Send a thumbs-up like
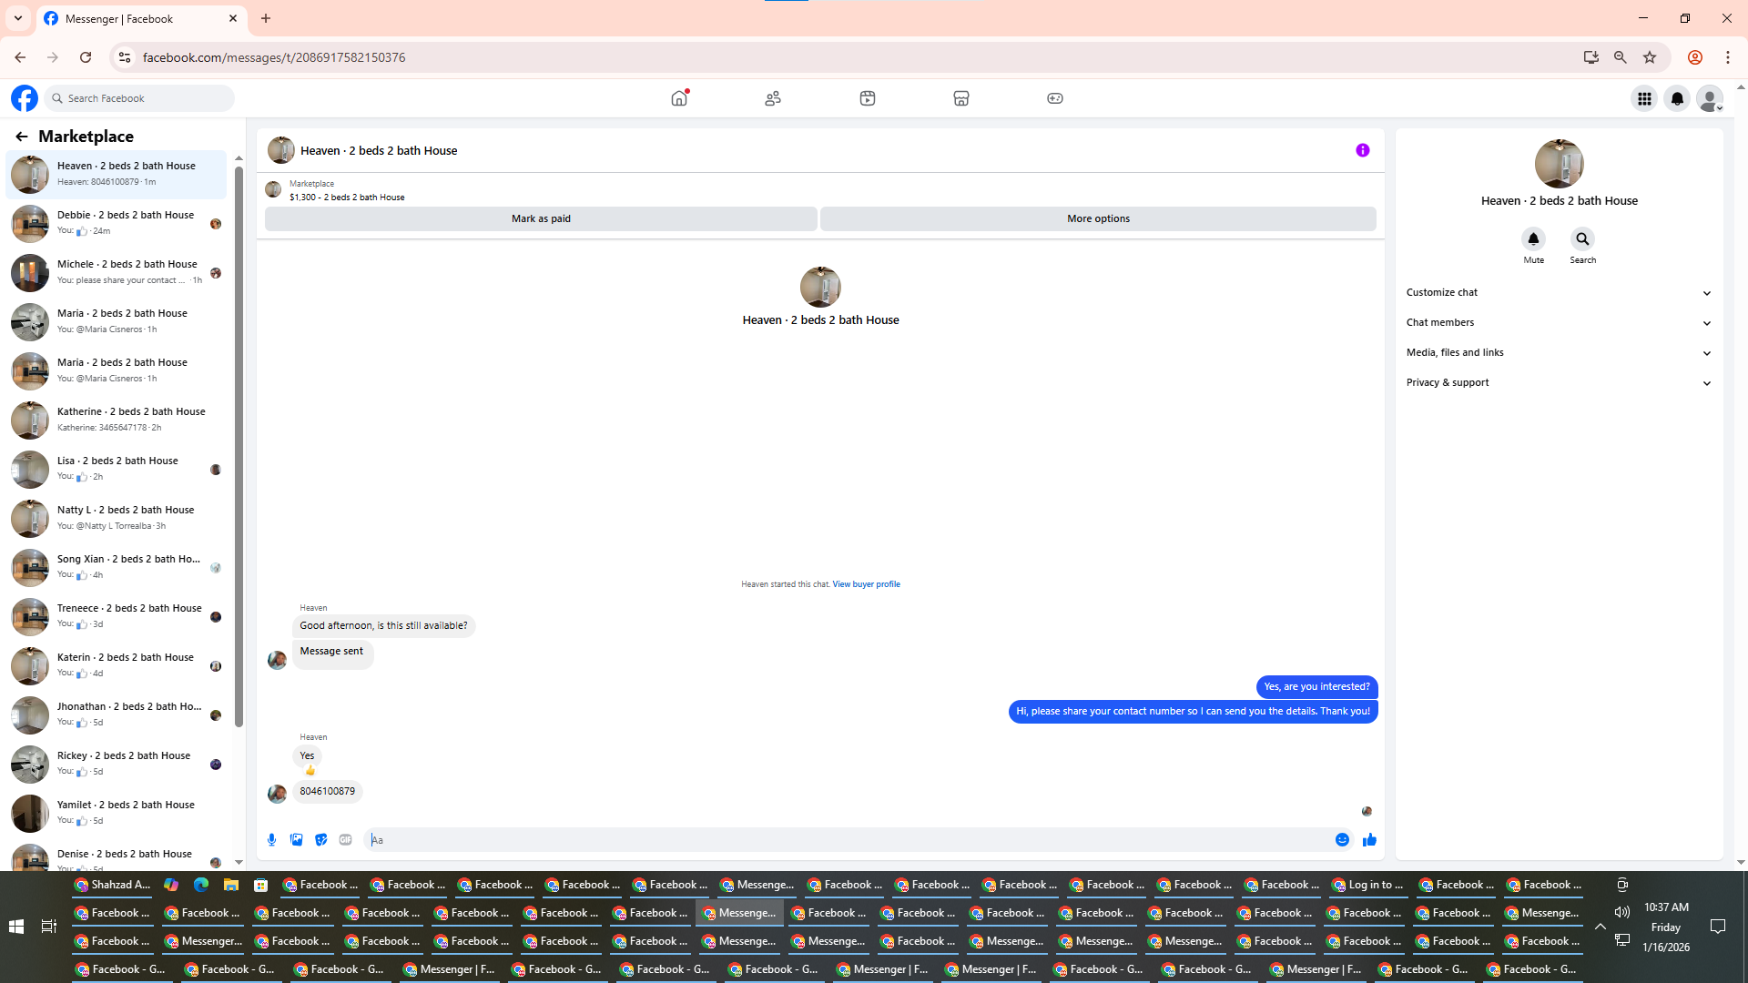The width and height of the screenshot is (1748, 983). [x=1369, y=840]
